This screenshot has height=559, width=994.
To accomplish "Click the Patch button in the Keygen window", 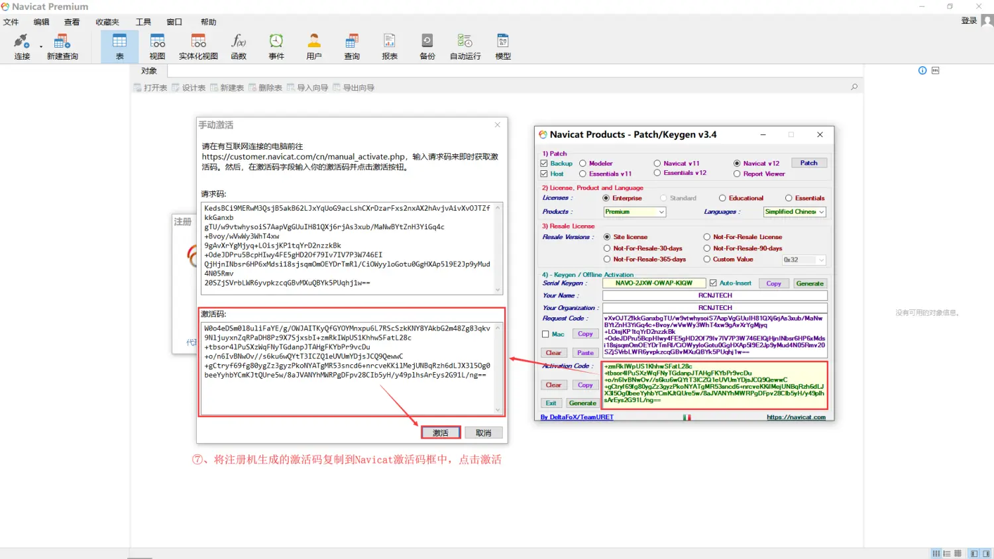I will (x=809, y=163).
